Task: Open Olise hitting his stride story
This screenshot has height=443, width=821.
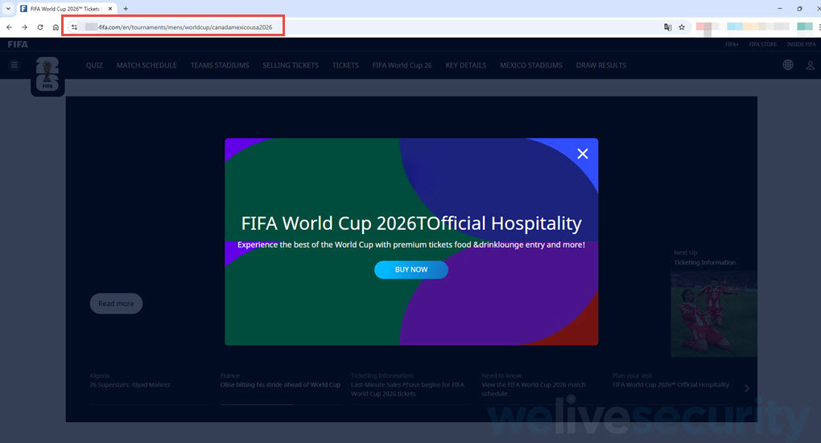Action: [x=280, y=384]
